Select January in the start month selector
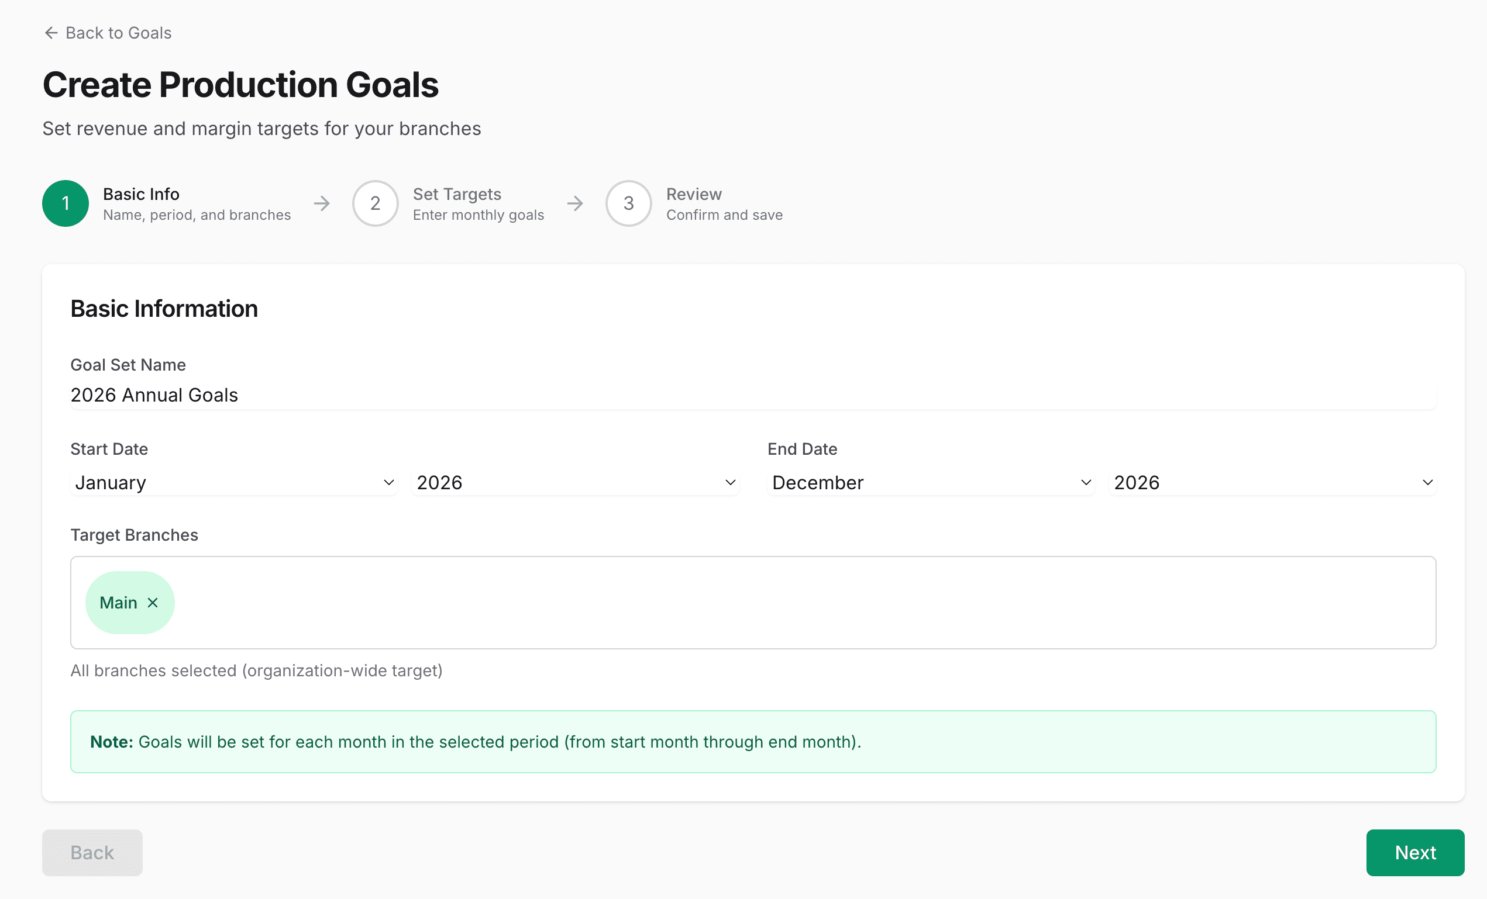 coord(233,482)
